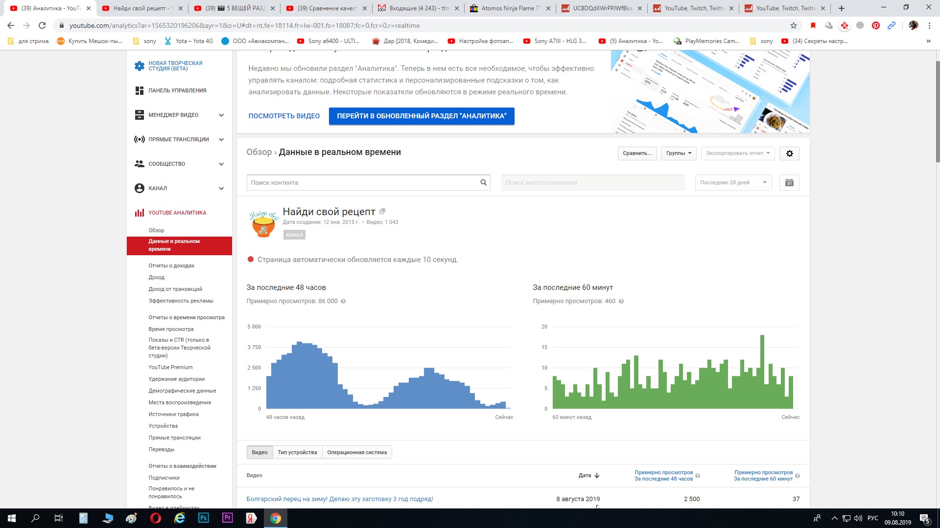
Task: Click help icon in 60 minutes column header
Action: (x=798, y=476)
